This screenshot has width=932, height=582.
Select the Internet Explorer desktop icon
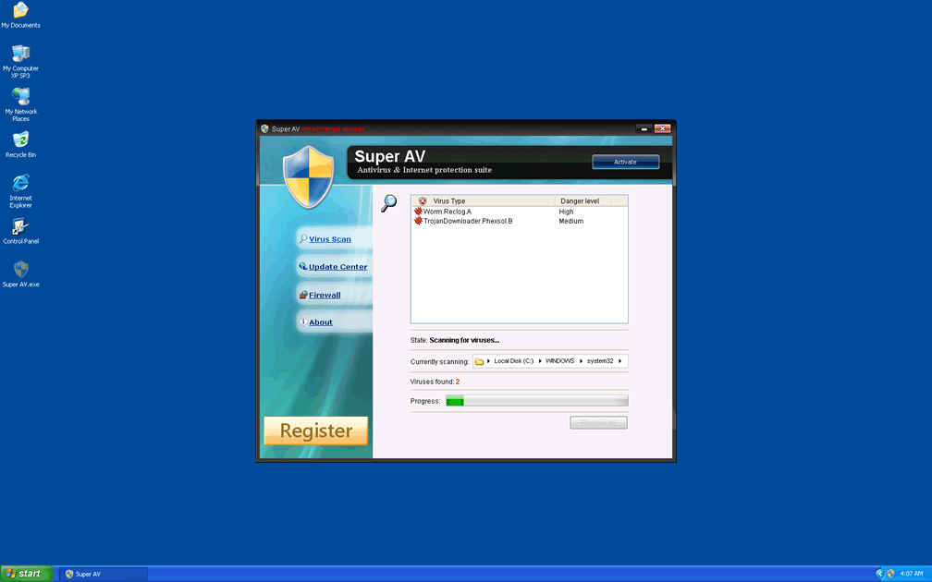click(x=20, y=183)
